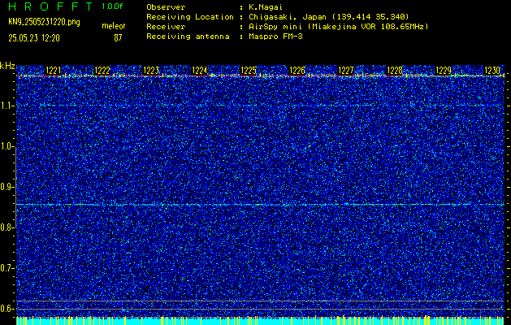
Task: Select the 1228 time marker
Action: [394, 70]
